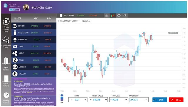Click Bitcoin bid price $7,162.48
This screenshot has width=188, height=107.
pos(47,26)
